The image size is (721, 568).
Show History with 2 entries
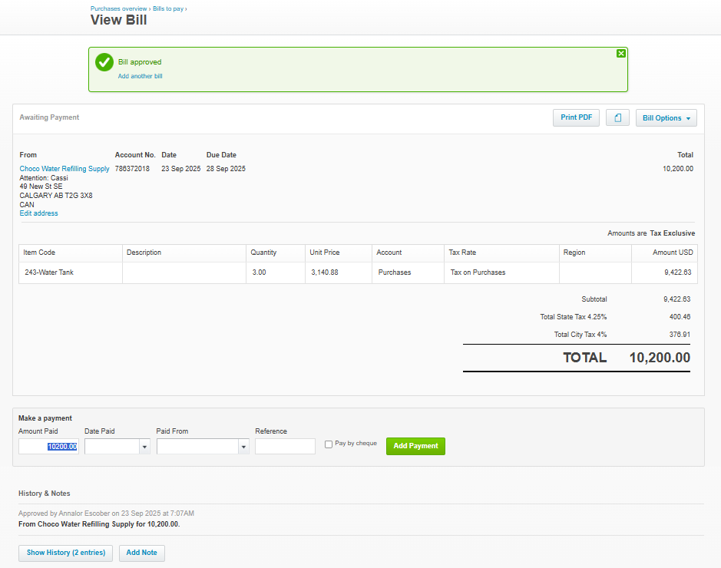click(66, 553)
